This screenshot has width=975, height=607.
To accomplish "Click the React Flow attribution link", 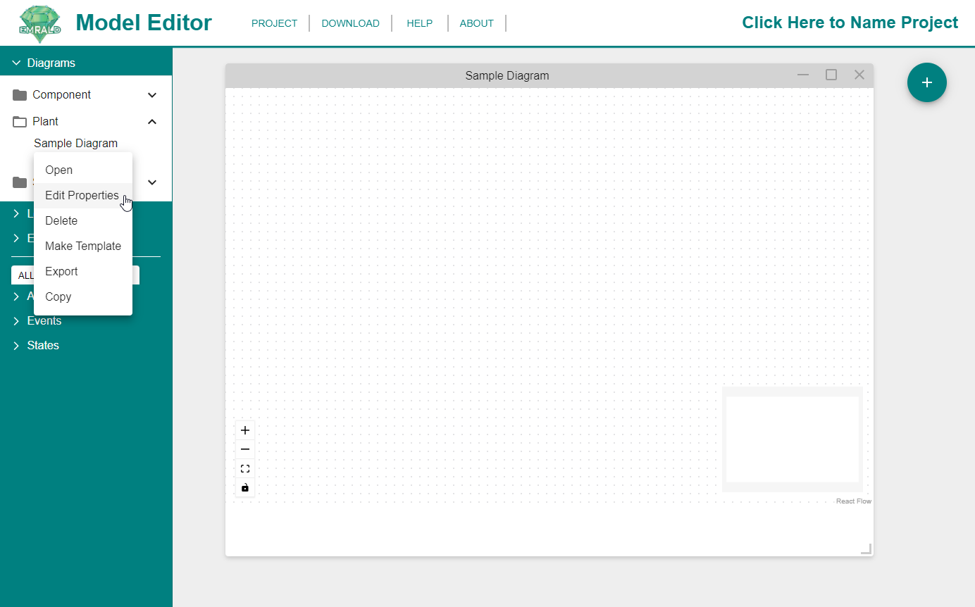I will (853, 501).
